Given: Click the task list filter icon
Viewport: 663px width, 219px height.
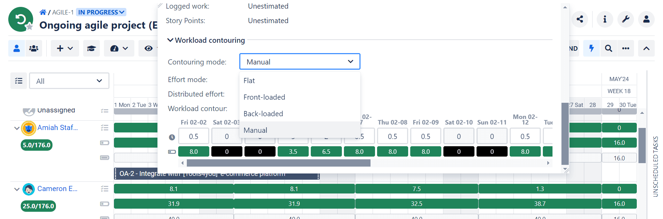Looking at the screenshot, I should point(19,81).
